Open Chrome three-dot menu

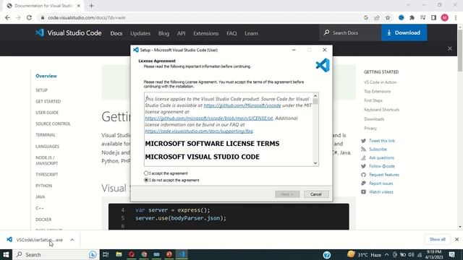tap(456, 17)
